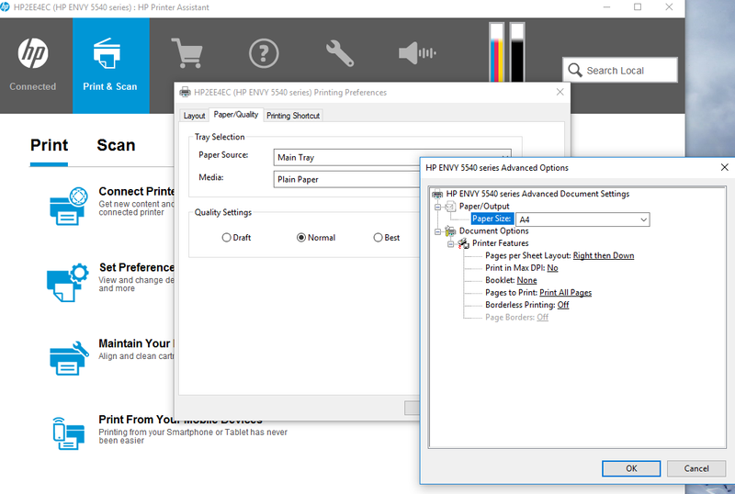Open the wrench tools icon
735x494 pixels.
(x=339, y=54)
